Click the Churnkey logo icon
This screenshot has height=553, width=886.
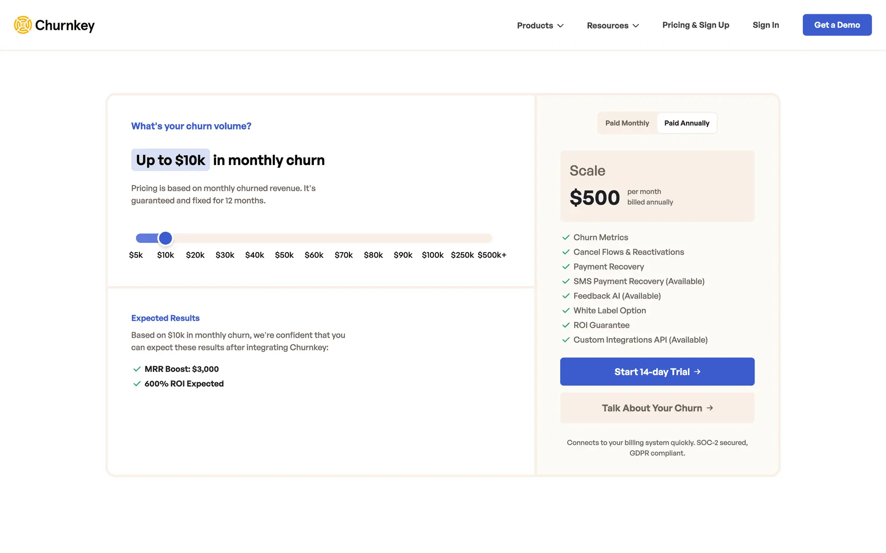pos(23,25)
